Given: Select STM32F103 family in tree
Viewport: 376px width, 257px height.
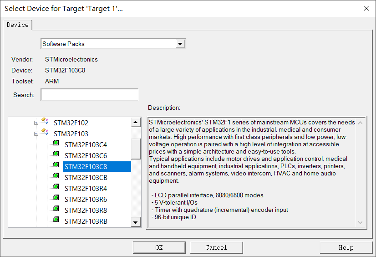Looking at the screenshot, I should [x=71, y=134].
